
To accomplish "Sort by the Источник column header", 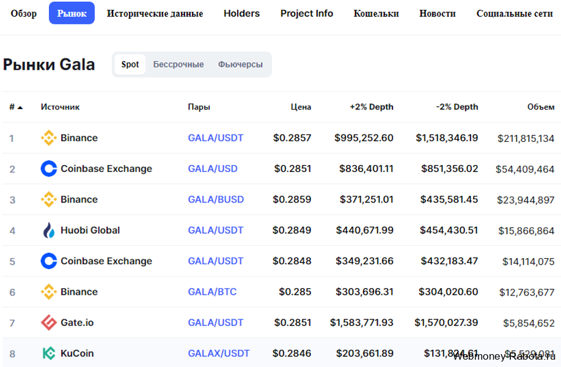I will point(60,107).
